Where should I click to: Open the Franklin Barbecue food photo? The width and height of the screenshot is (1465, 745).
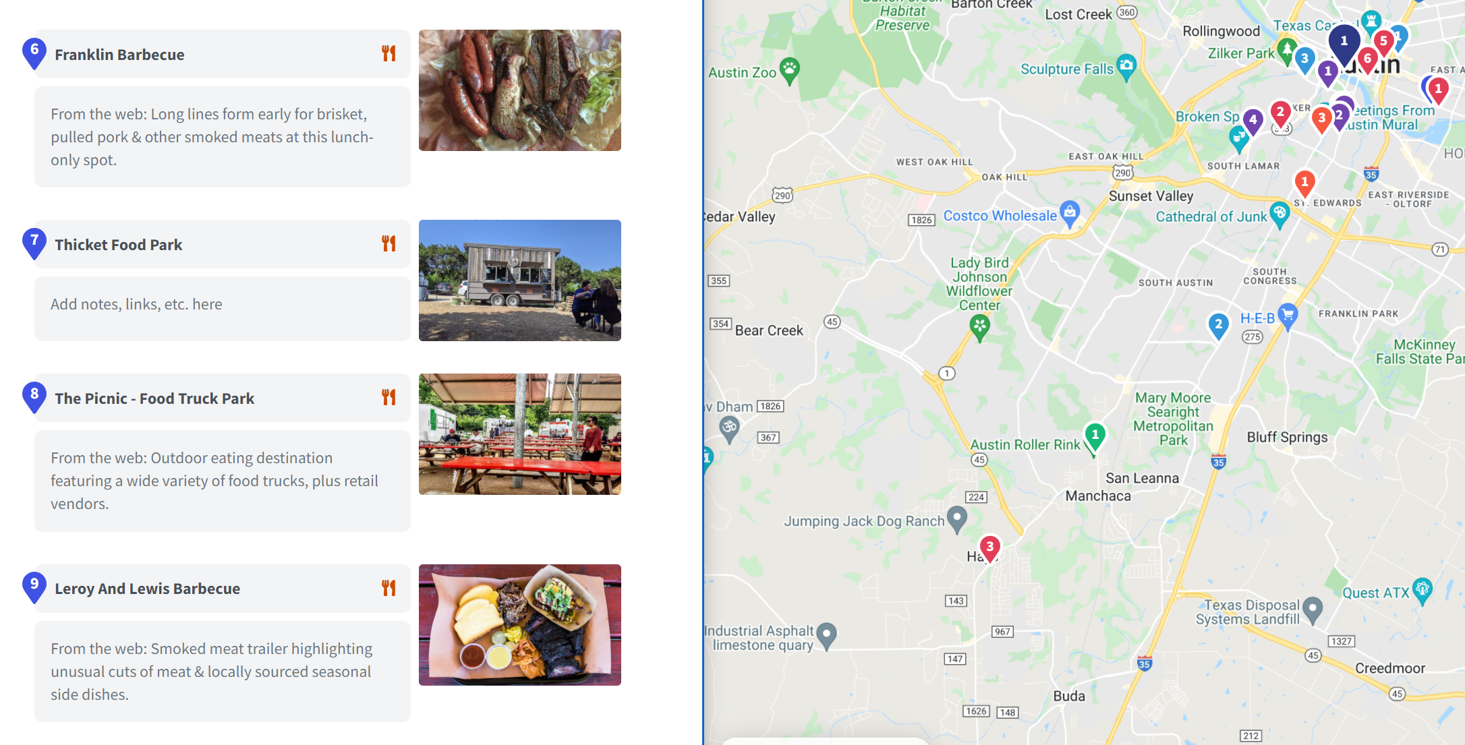(x=520, y=90)
